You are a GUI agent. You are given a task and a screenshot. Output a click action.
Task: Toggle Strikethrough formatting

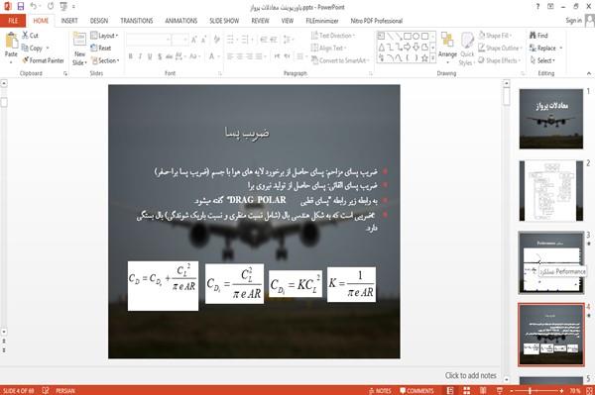click(x=169, y=56)
